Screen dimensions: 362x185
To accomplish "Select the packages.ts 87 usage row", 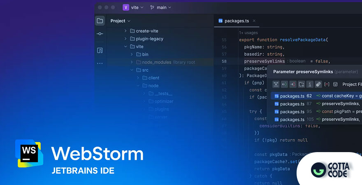I will pyautogui.click(x=316, y=104).
